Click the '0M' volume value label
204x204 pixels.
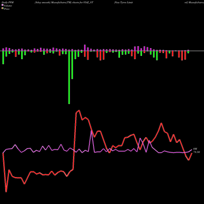[x=195, y=149]
